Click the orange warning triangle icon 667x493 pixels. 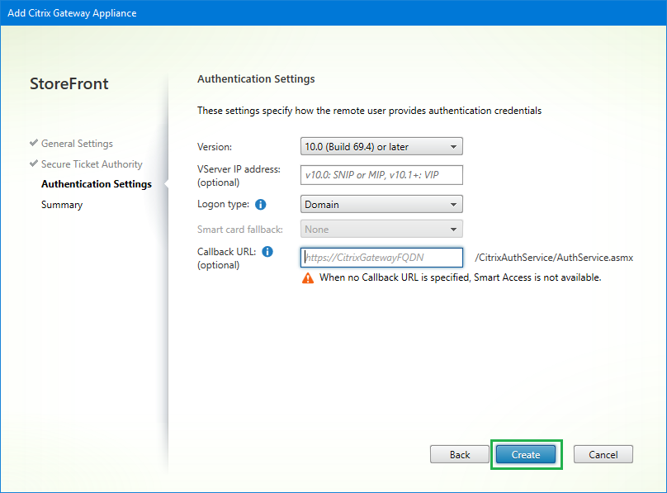point(308,278)
